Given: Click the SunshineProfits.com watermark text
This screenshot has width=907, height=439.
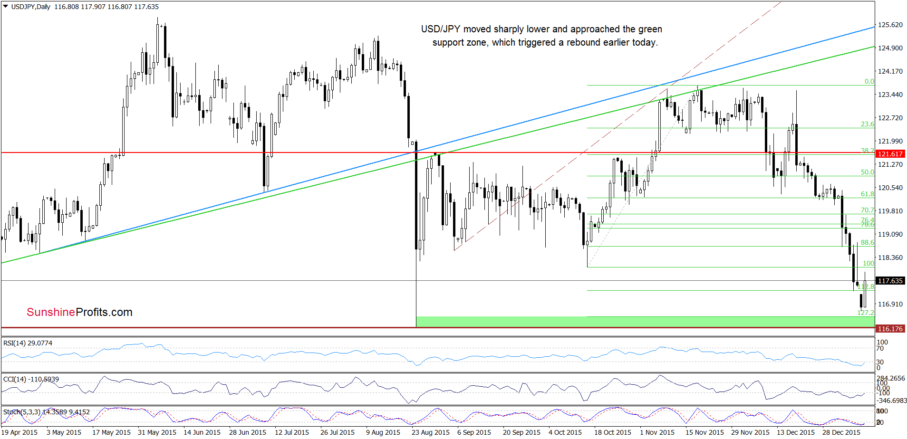Looking at the screenshot, I should [79, 312].
